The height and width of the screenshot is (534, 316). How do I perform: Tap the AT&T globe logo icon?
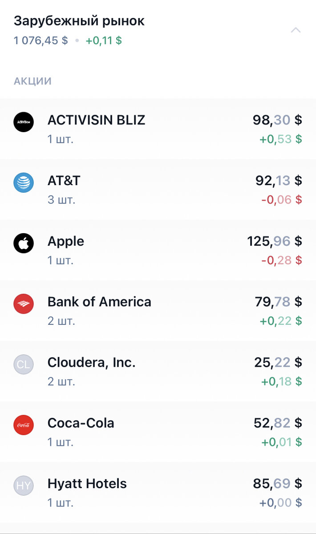[x=24, y=182]
